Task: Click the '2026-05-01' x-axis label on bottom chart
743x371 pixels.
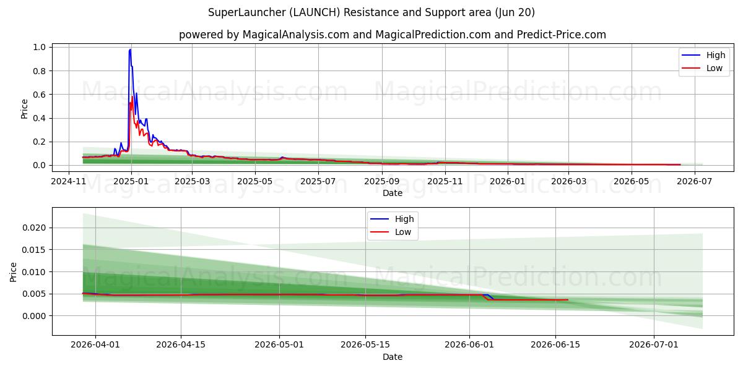Action: [279, 346]
